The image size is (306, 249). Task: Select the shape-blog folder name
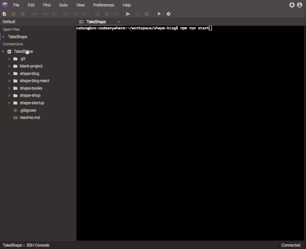point(29,74)
